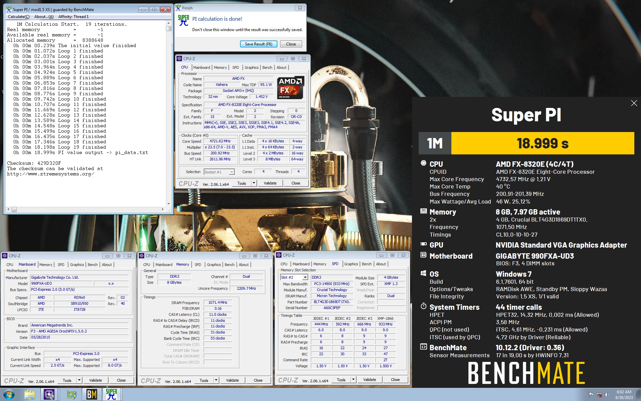641x401 pixels.
Task: Open the disconnected network tray icon
Action: pos(599,395)
